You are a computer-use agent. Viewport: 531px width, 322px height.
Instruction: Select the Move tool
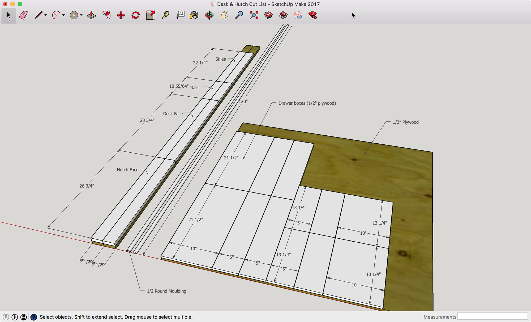point(121,15)
